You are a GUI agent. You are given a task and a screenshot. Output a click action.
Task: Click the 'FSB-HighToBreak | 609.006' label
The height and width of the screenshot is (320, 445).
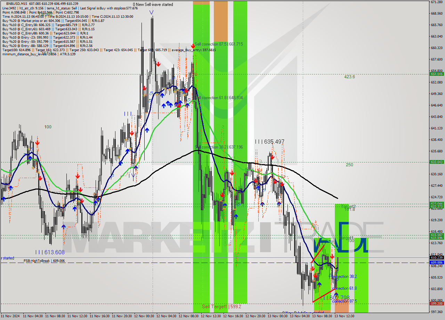point(44,261)
